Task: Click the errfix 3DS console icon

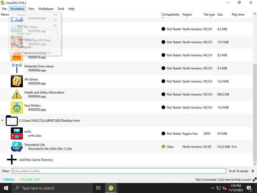Action: [x=17, y=134]
